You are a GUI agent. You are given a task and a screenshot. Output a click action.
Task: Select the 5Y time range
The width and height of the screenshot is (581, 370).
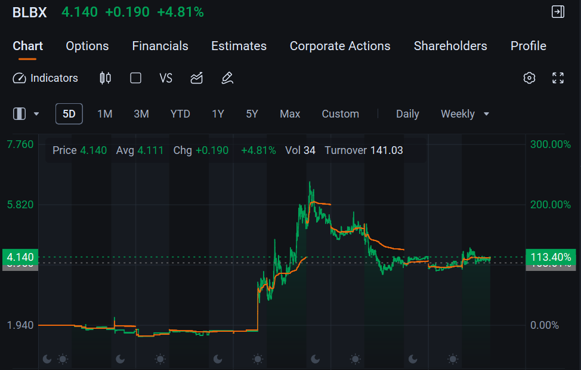(x=252, y=114)
